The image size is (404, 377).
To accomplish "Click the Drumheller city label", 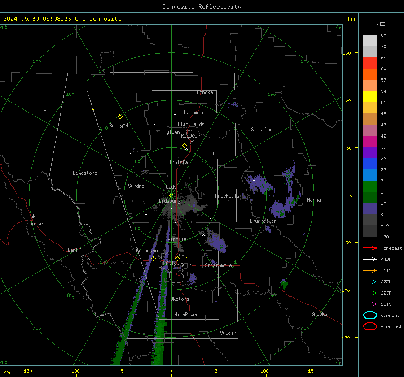I will tap(263, 221).
